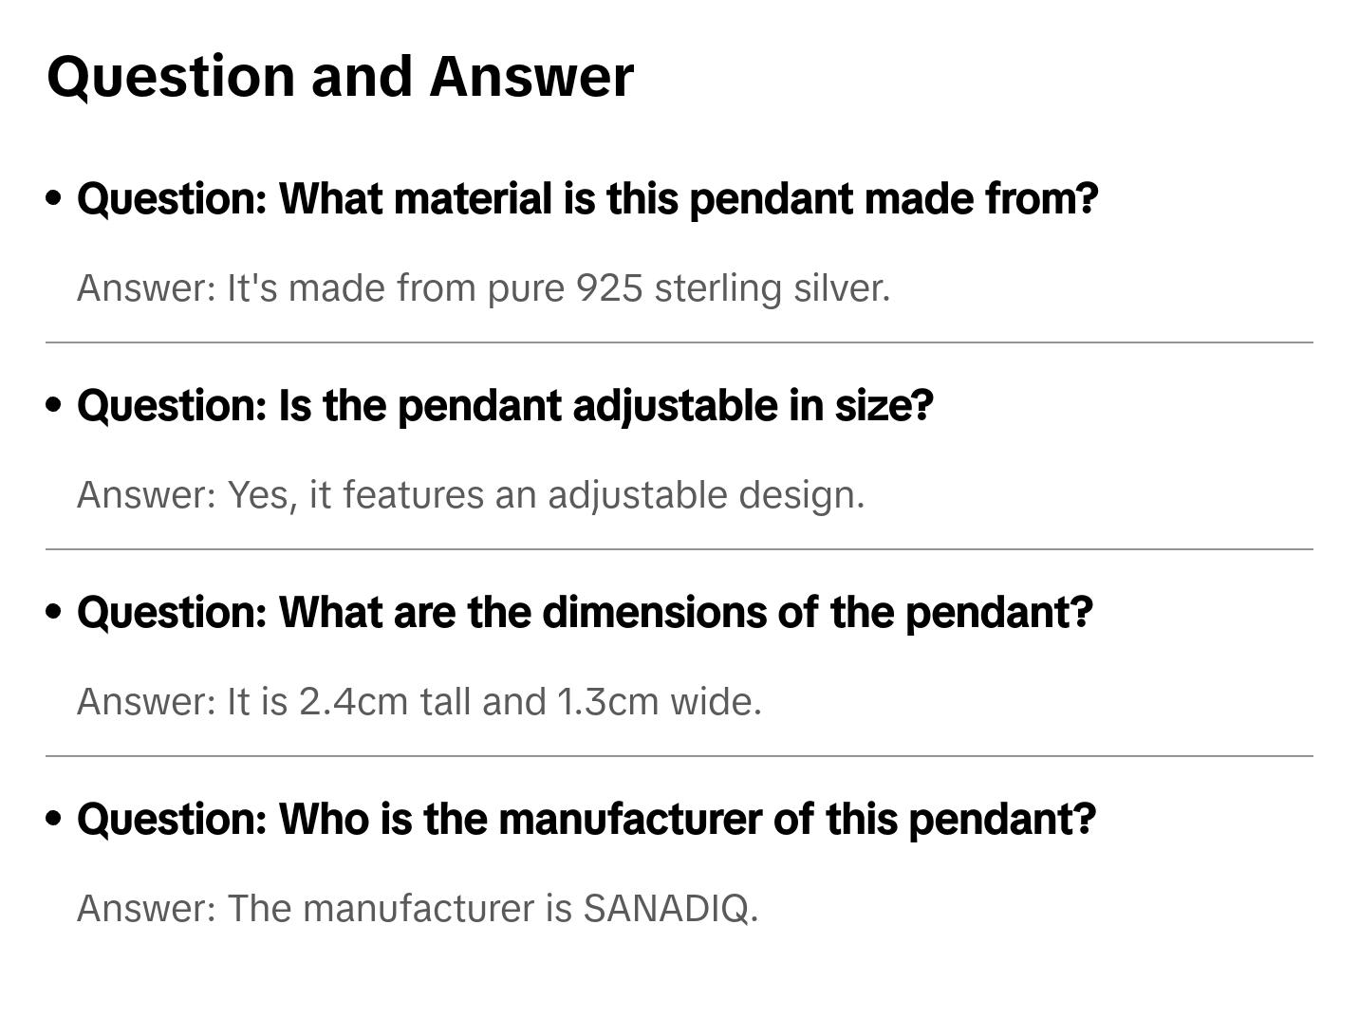Click the question about adjustable size

tap(505, 406)
